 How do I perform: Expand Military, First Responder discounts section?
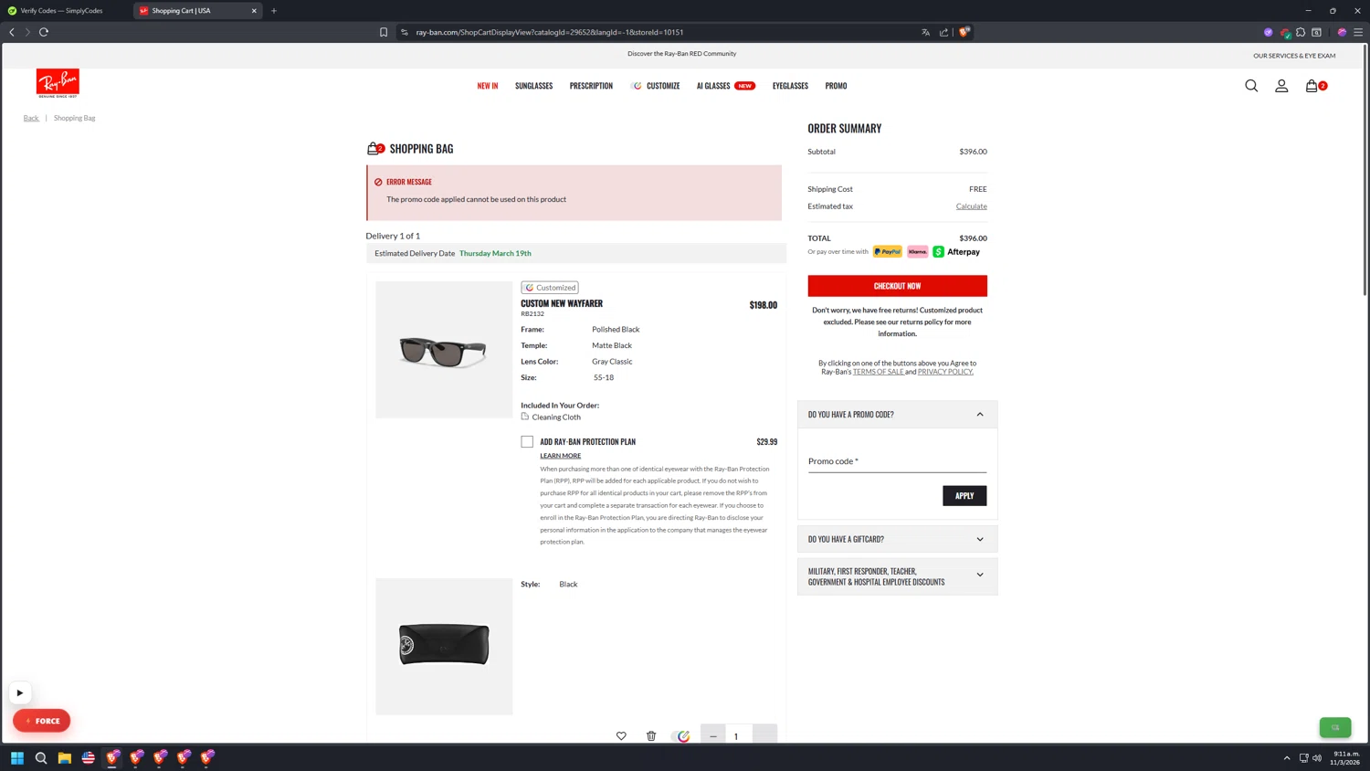(897, 576)
